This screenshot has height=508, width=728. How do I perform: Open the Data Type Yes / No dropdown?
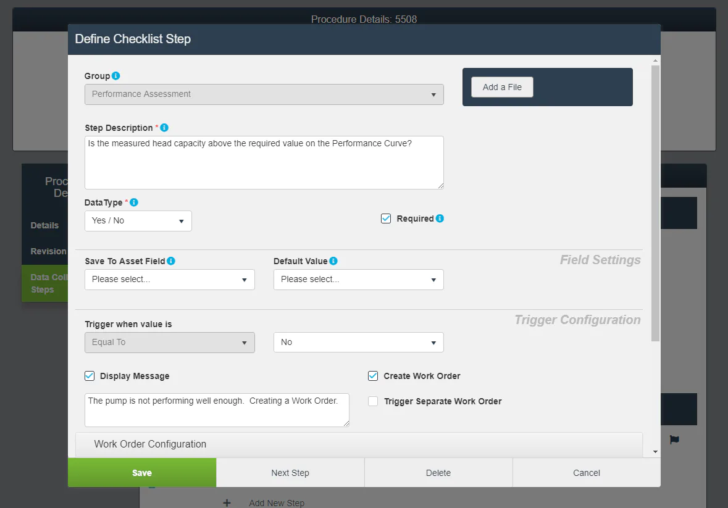[x=138, y=221]
